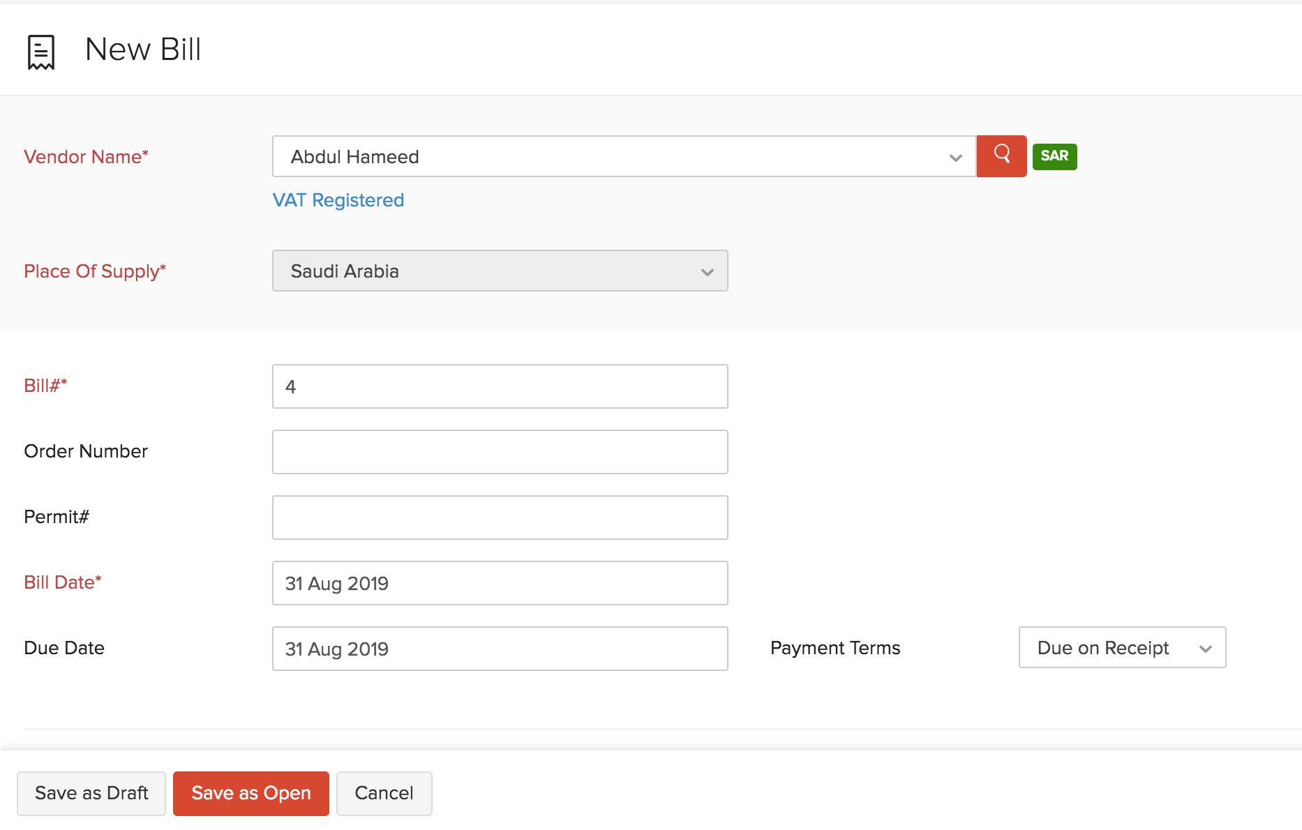Click the New Bill page heading
Viewport: 1302px width, 830px height.
click(143, 50)
